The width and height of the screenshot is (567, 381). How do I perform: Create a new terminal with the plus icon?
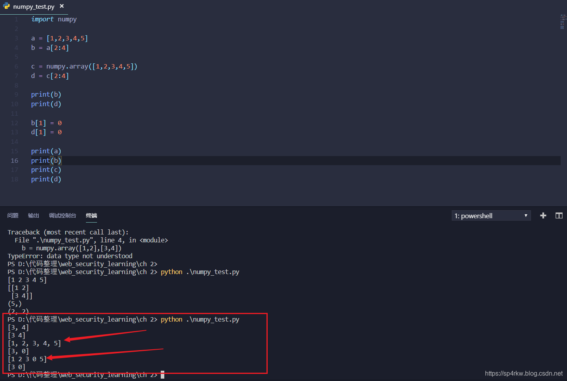click(543, 215)
